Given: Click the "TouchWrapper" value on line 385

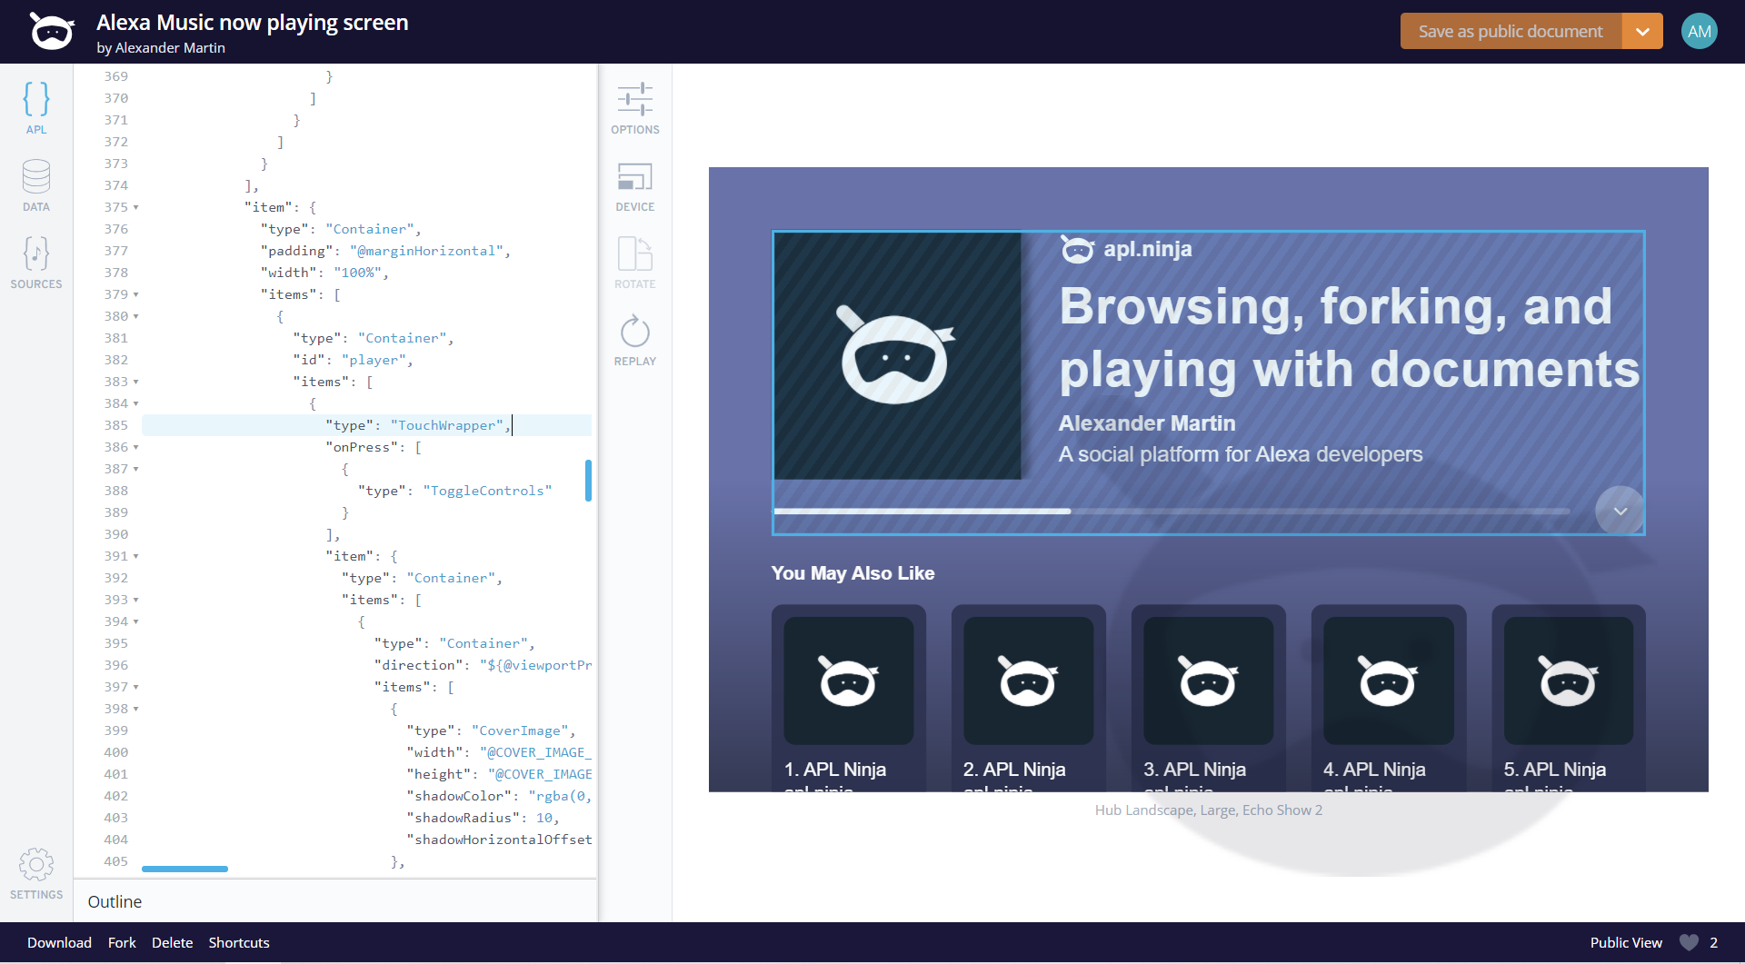Looking at the screenshot, I should (x=447, y=425).
